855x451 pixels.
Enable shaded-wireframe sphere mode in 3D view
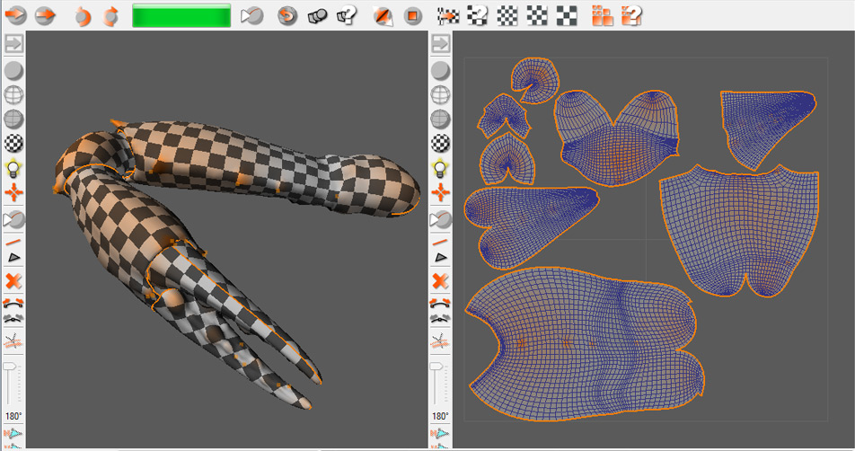tap(13, 119)
